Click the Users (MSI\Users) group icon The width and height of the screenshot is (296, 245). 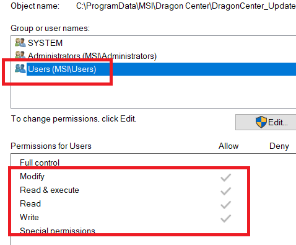click(x=20, y=68)
